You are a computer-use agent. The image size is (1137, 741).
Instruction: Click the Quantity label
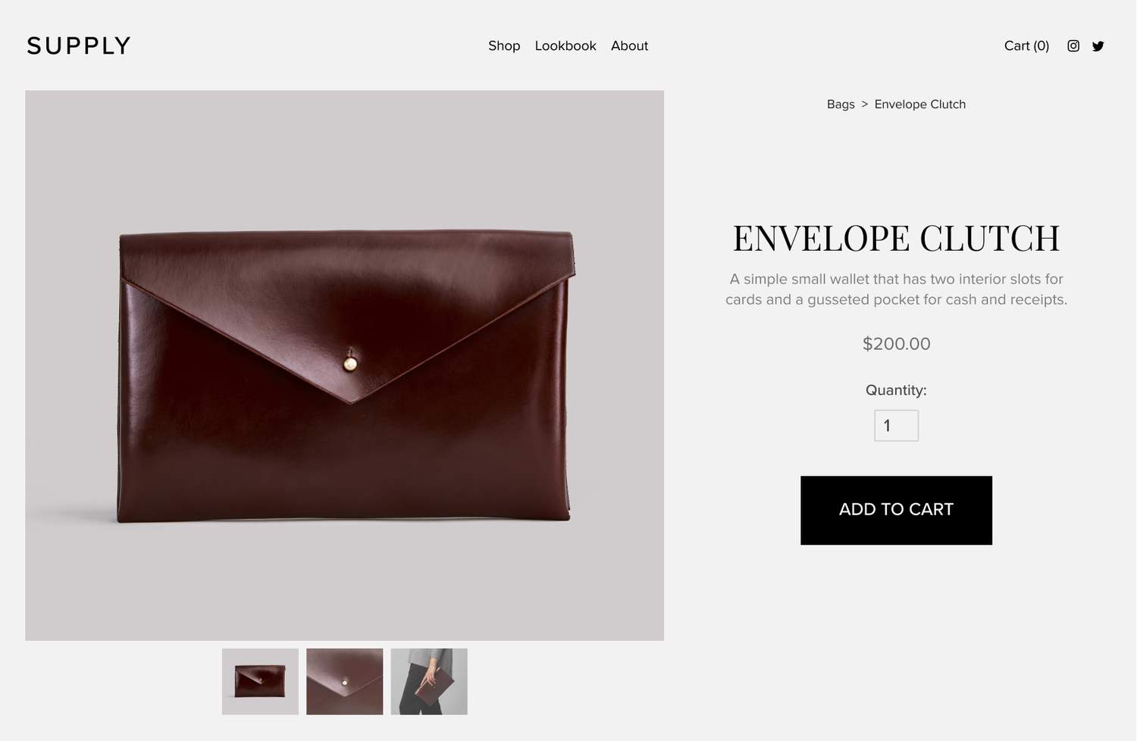[897, 390]
